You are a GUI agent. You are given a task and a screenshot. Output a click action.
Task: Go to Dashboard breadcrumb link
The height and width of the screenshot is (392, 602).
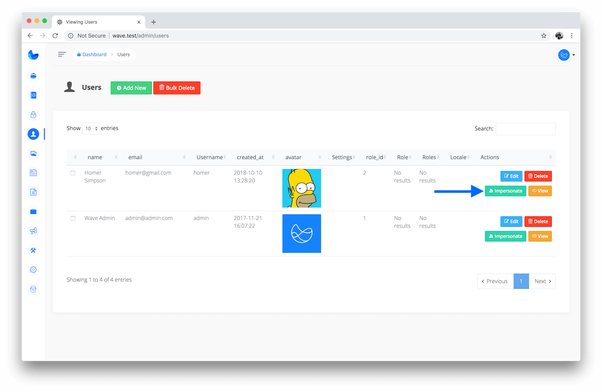pyautogui.click(x=92, y=55)
